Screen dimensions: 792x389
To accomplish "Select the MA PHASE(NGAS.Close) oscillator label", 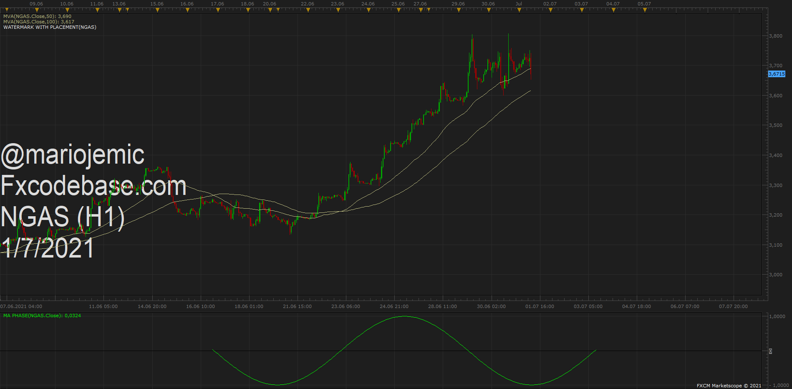I will pyautogui.click(x=42, y=316).
